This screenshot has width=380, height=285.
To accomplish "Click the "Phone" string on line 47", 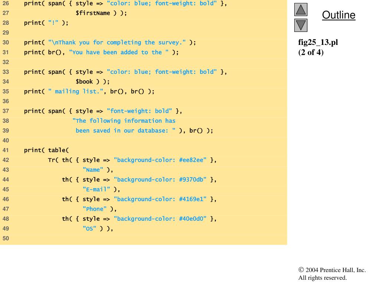I will point(95,209).
